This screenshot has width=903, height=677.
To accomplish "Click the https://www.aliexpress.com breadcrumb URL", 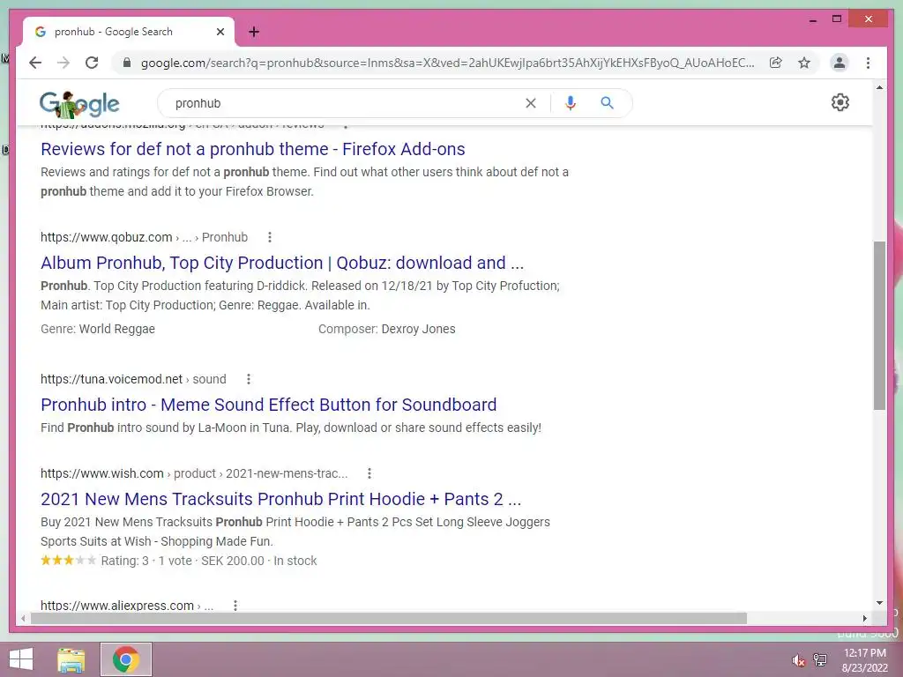I will (x=117, y=605).
